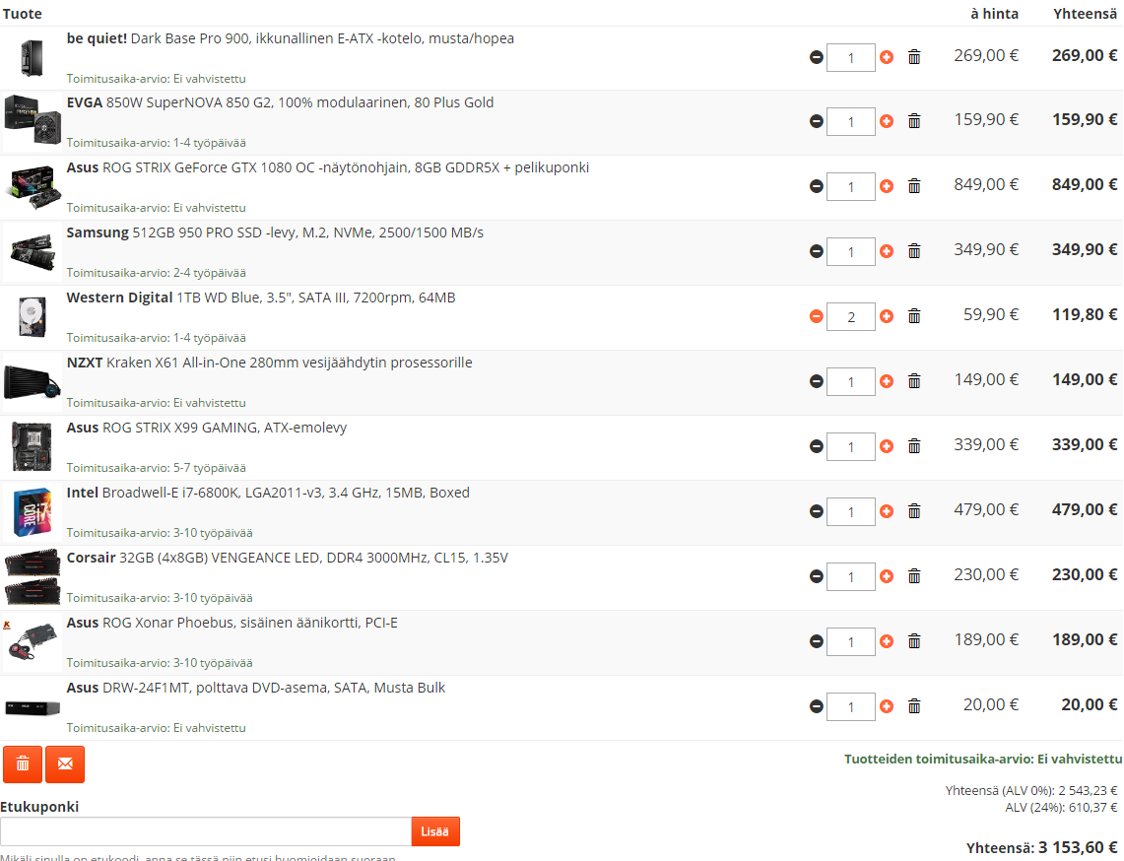1124x861 pixels.
Task: View Western Digital hard drive thumbnail
Action: 33,317
